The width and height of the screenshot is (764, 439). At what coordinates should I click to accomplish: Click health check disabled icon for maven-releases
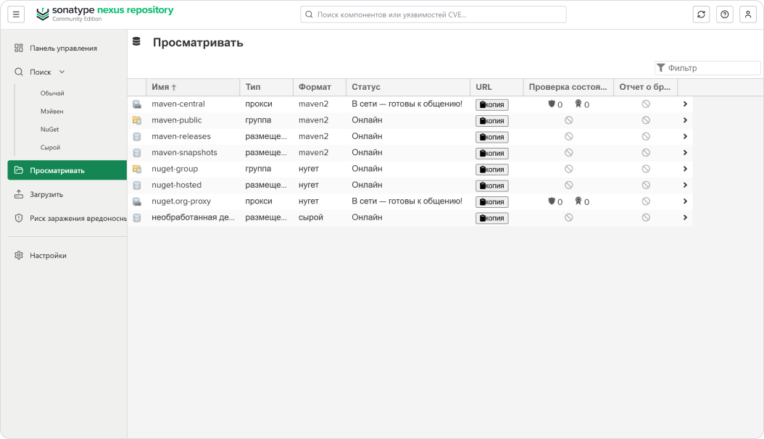568,136
